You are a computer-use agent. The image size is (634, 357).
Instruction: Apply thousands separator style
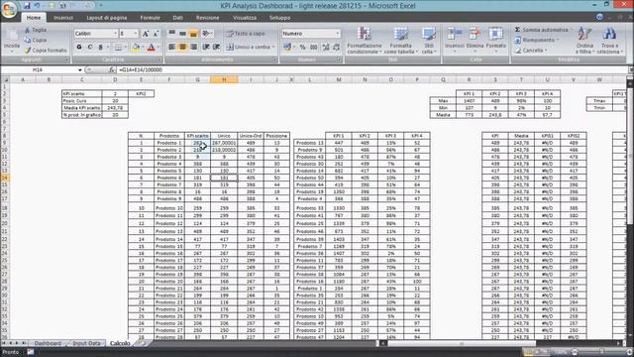click(313, 47)
